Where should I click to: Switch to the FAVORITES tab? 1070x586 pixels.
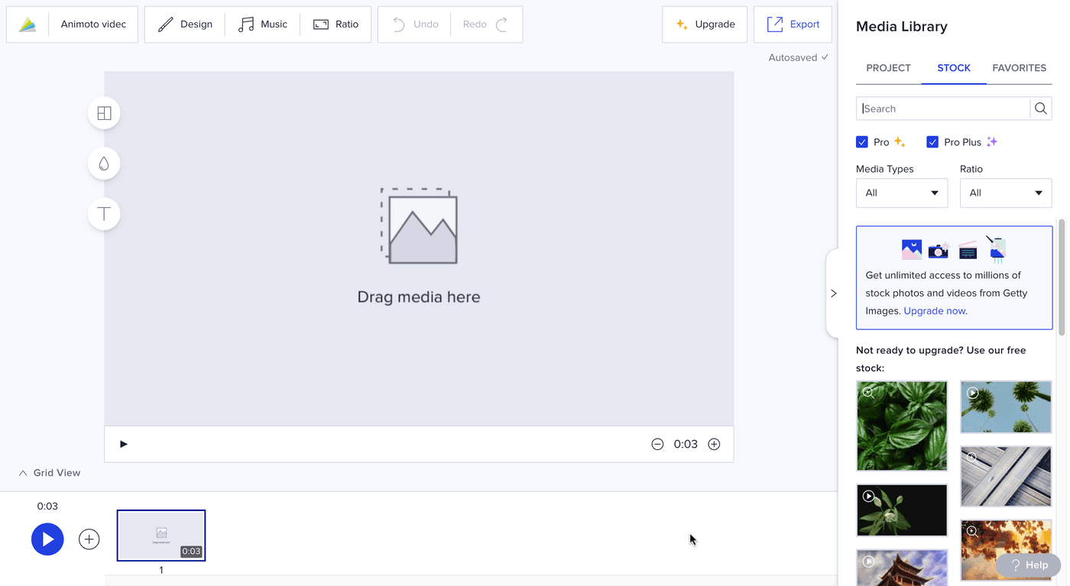tap(1019, 68)
